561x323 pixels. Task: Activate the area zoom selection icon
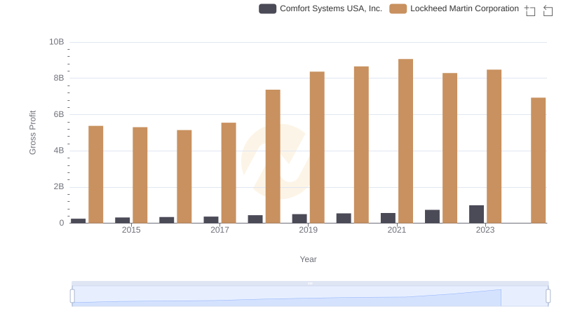pos(530,11)
